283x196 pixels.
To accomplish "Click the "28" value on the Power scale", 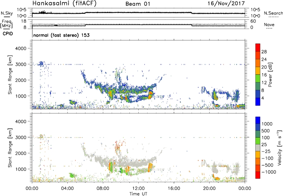I will (x=264, y=52).
